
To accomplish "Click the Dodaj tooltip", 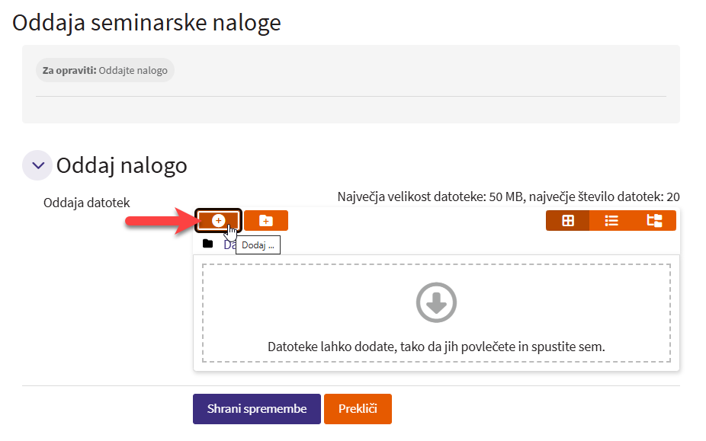I will pos(258,245).
